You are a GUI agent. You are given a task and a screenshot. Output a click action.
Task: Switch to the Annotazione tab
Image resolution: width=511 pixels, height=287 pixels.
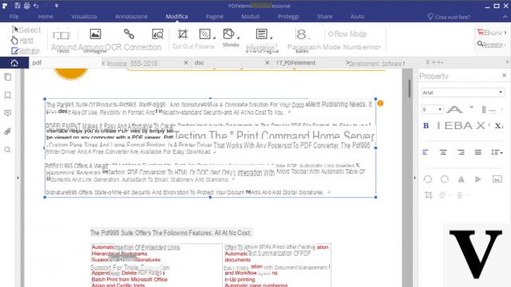(131, 16)
